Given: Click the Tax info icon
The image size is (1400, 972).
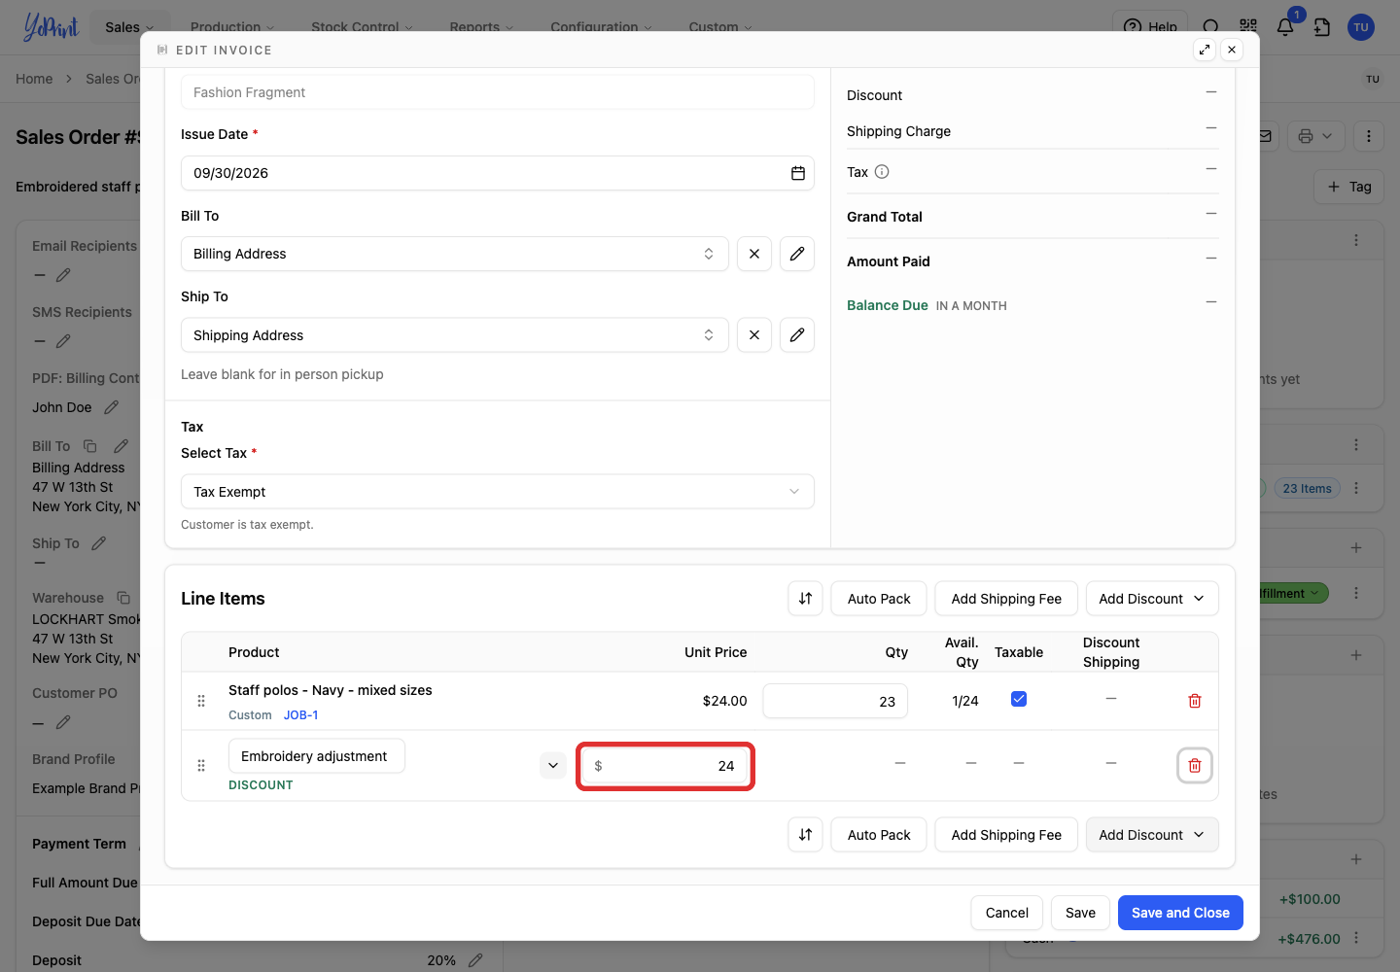Looking at the screenshot, I should [x=882, y=172].
